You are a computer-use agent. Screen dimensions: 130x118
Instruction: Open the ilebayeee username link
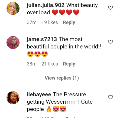click(39, 94)
